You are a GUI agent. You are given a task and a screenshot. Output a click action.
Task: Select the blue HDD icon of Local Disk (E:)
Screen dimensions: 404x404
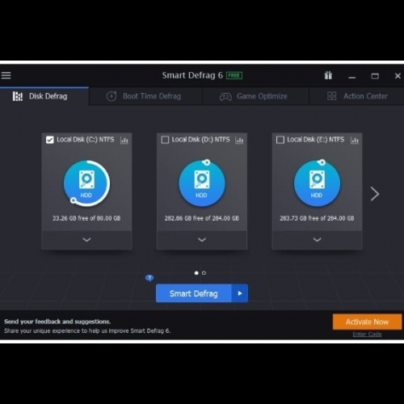(x=317, y=183)
